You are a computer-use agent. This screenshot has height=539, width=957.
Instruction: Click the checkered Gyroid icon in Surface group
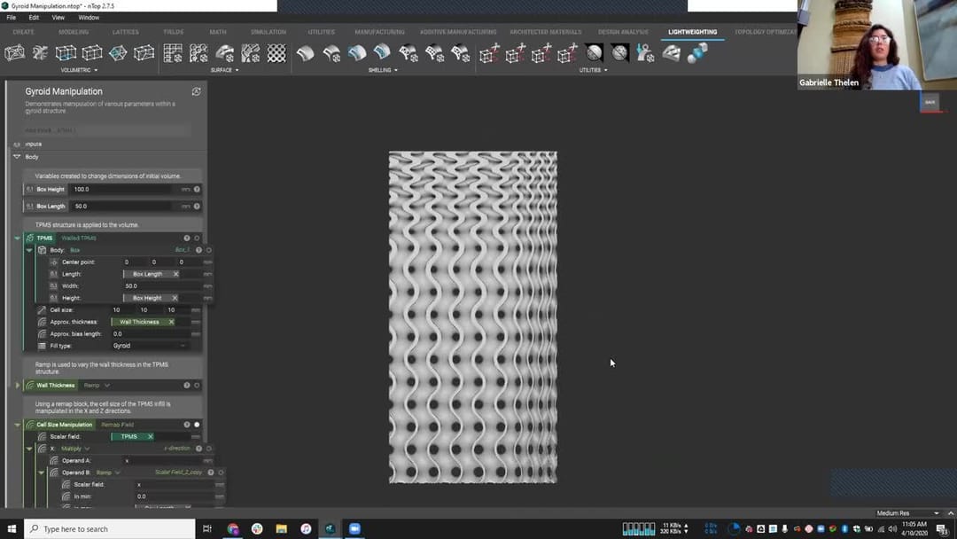276,54
